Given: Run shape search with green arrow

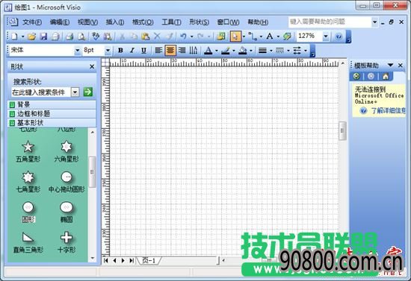Looking at the screenshot, I should (x=88, y=92).
